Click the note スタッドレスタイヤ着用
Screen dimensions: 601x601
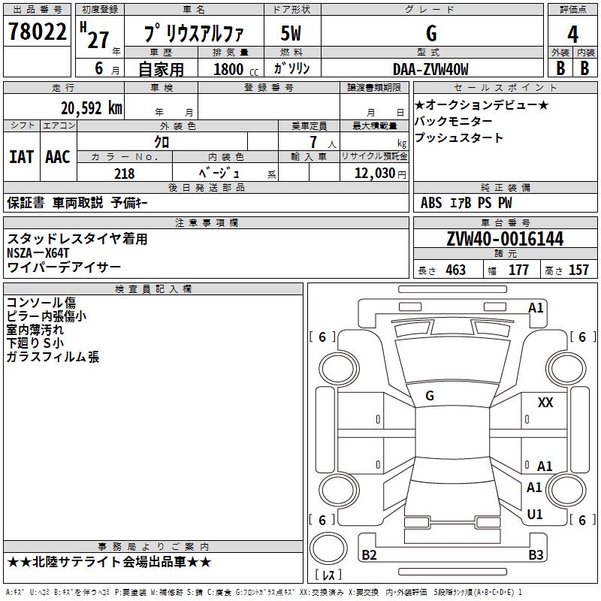tap(77, 239)
